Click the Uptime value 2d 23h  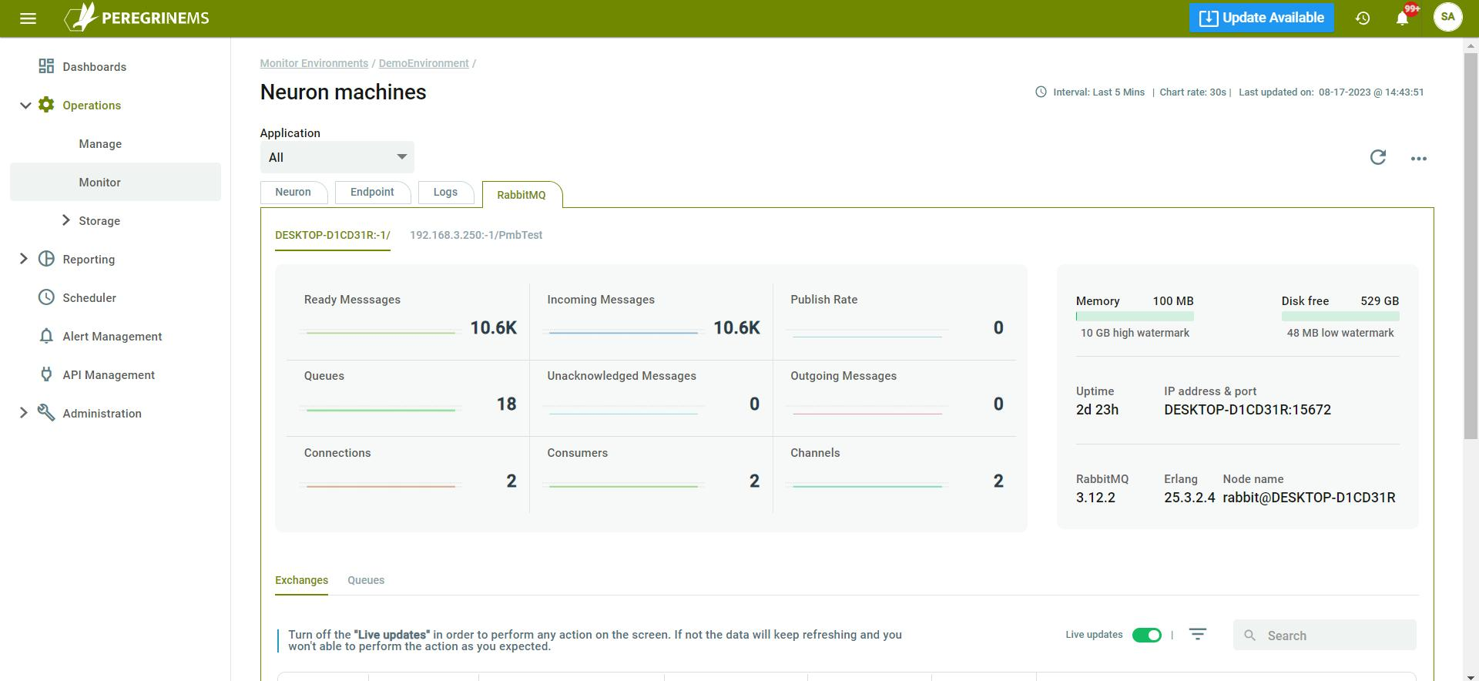pos(1097,410)
